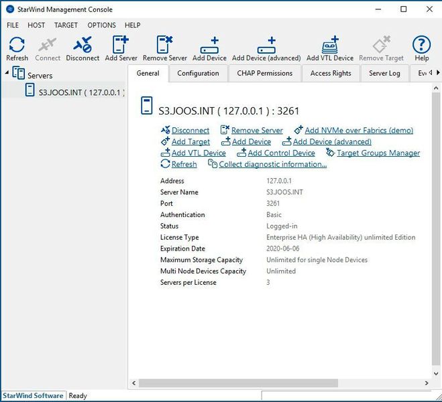Switch to the Access Rights tab
Image resolution: width=442 pixels, height=402 pixels.
click(331, 73)
